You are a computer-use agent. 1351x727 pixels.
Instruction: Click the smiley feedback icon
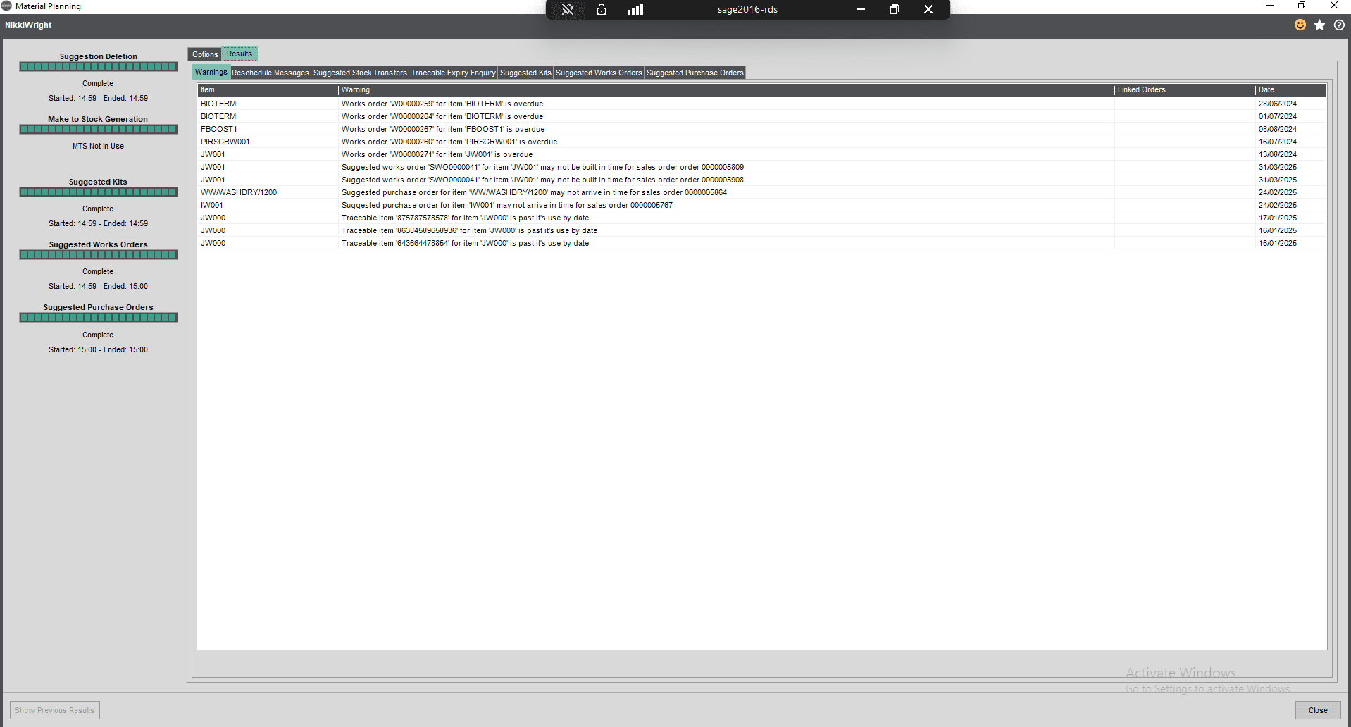(x=1300, y=25)
